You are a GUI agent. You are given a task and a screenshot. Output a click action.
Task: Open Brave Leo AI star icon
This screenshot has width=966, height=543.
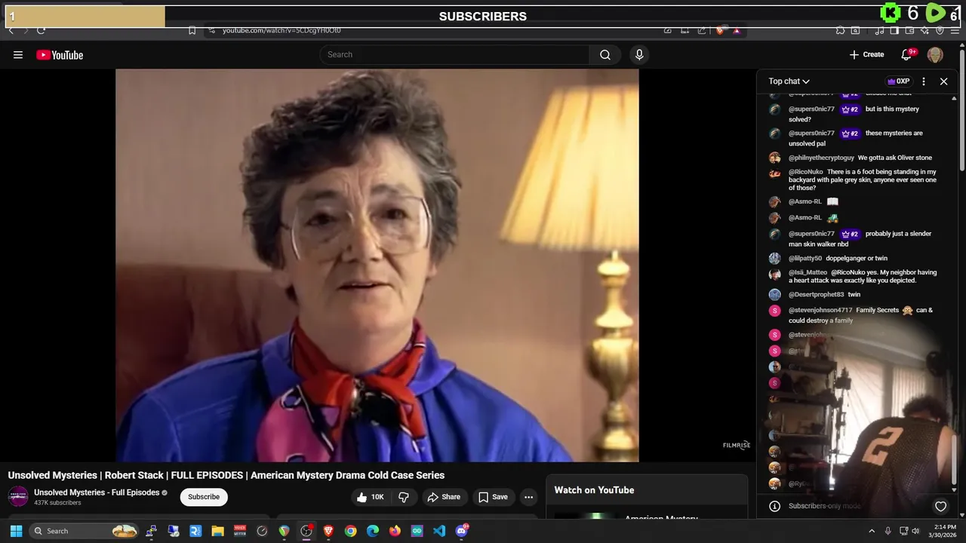coord(924,30)
